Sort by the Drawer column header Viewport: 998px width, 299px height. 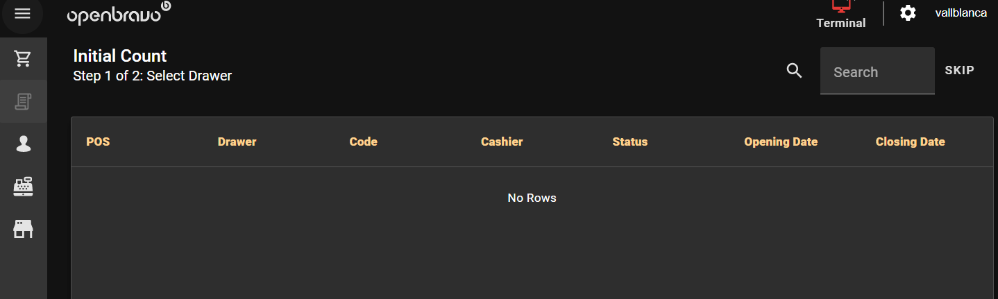[237, 142]
